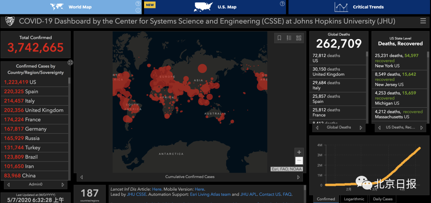The image size is (431, 203).
Task: Click the help icon on U.S. Map tab
Action: tap(282, 4)
